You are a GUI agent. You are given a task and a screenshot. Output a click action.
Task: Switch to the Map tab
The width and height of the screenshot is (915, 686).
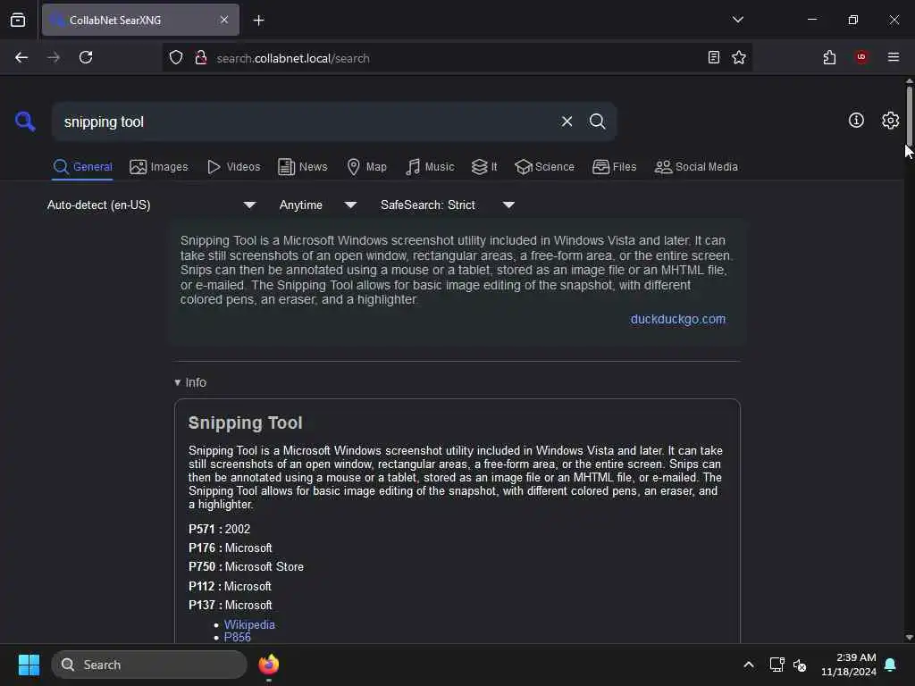click(x=366, y=167)
